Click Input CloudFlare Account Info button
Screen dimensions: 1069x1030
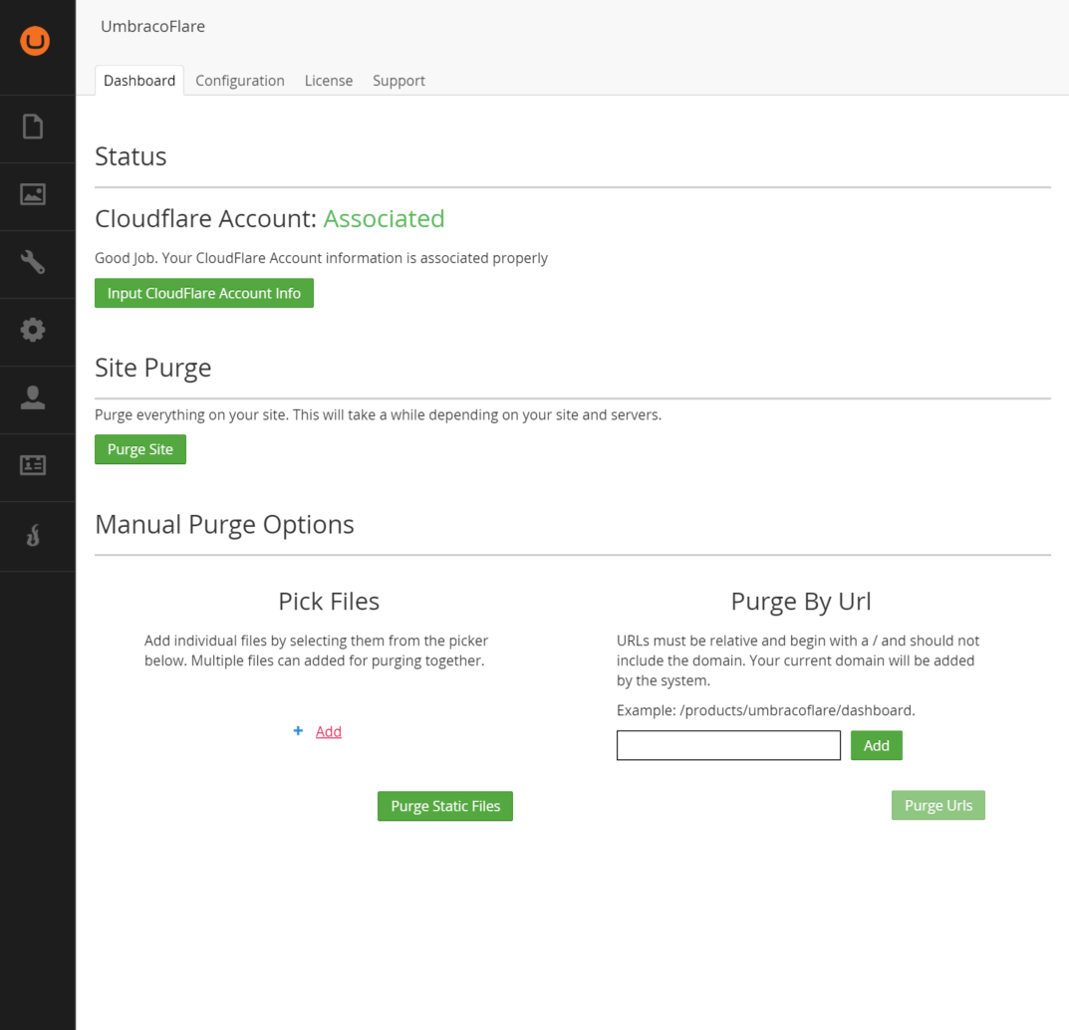pos(204,293)
